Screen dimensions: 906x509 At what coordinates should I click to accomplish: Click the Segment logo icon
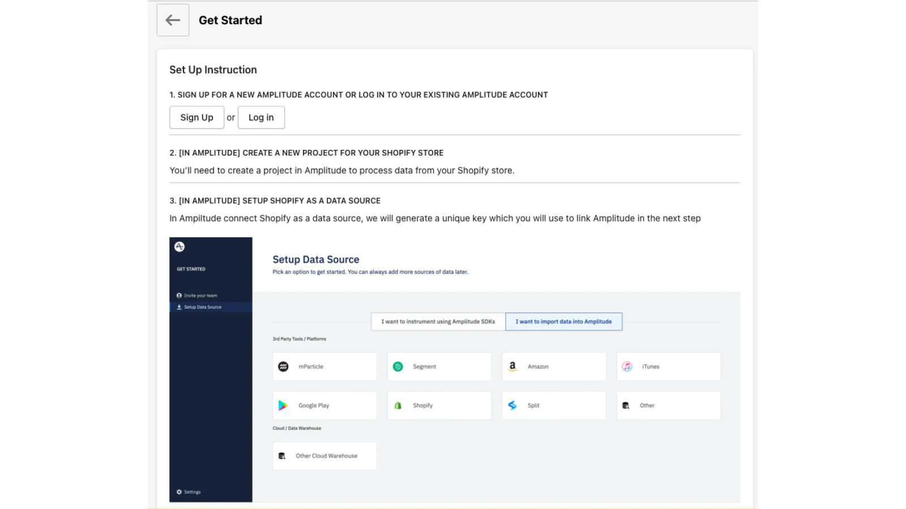click(398, 367)
